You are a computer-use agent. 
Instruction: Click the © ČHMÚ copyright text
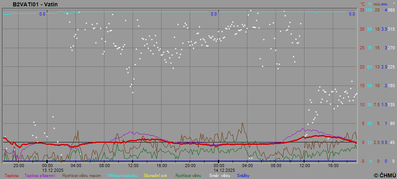pos(385,175)
